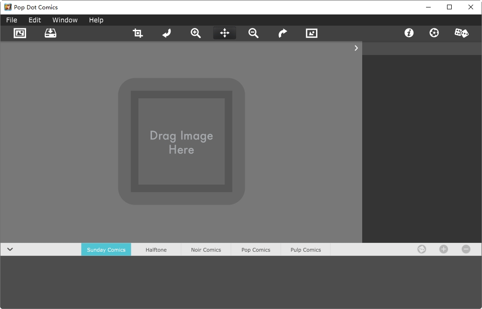Open the Window menu
This screenshot has height=309, width=482.
[x=65, y=20]
